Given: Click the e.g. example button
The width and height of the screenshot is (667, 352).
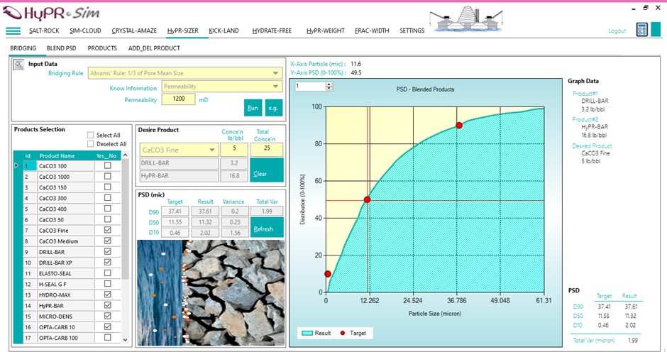Looking at the screenshot, I should coord(273,108).
